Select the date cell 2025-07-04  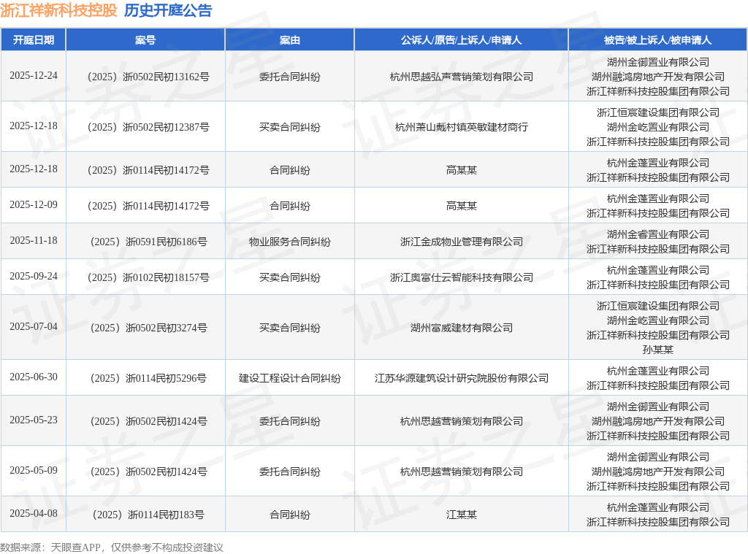tap(34, 326)
